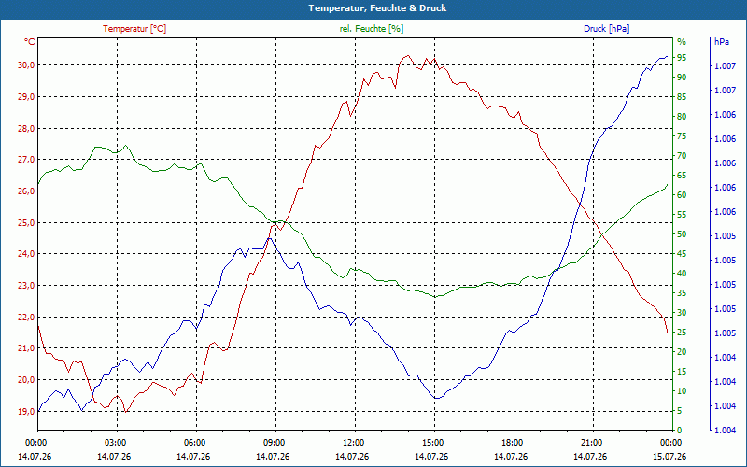Click the 28,0 temperature axis tick
Viewport: 747px width, 467px height.
click(x=27, y=128)
